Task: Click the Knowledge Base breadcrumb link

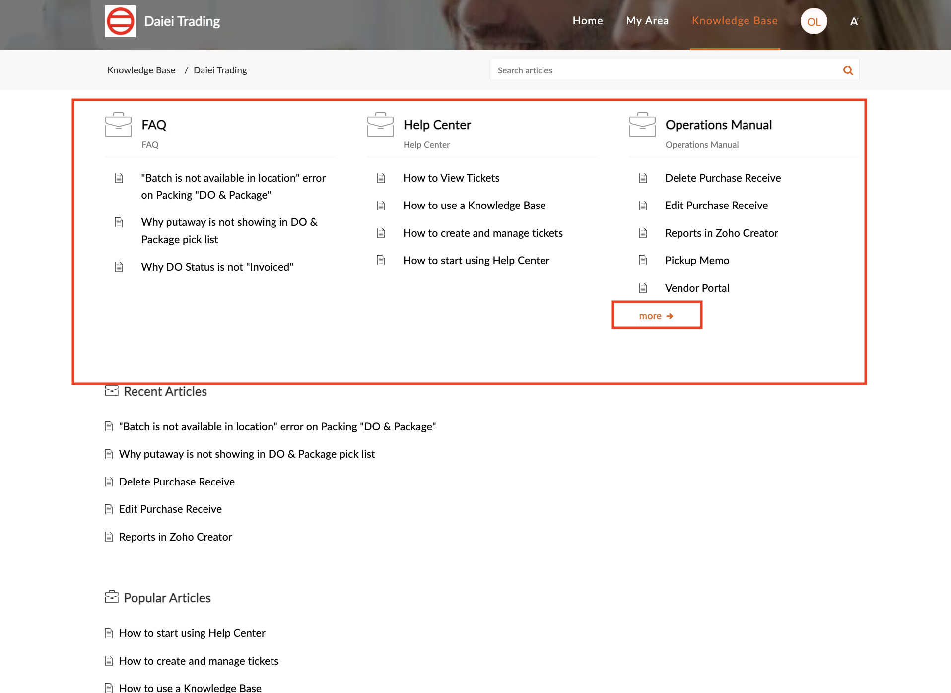Action: pos(141,70)
